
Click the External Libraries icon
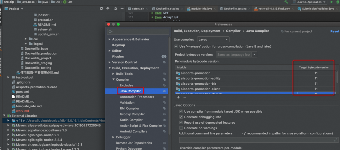pyautogui.click(x=9, y=116)
